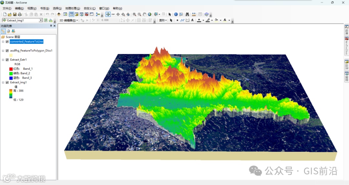Select the highlighted converted_FeatureToLine layer name

(x=26, y=42)
